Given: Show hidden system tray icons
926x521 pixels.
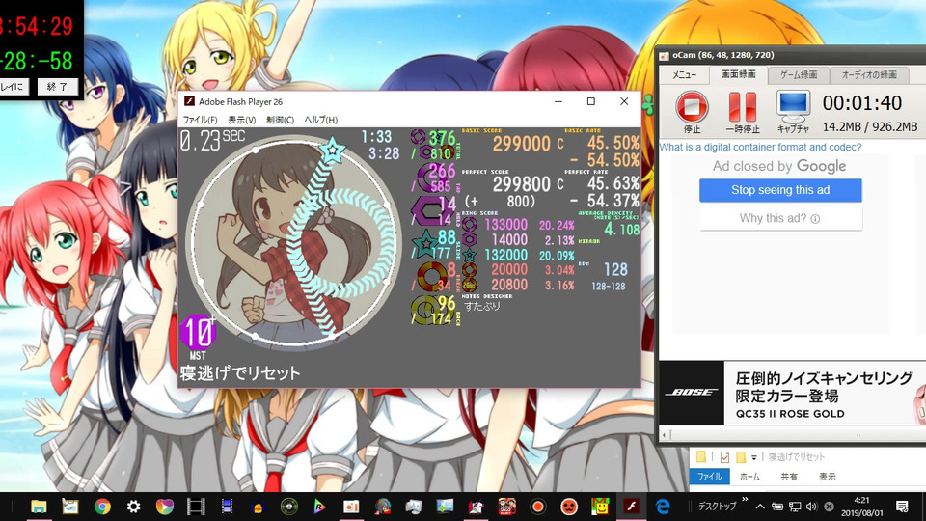Looking at the screenshot, I should coord(760,507).
